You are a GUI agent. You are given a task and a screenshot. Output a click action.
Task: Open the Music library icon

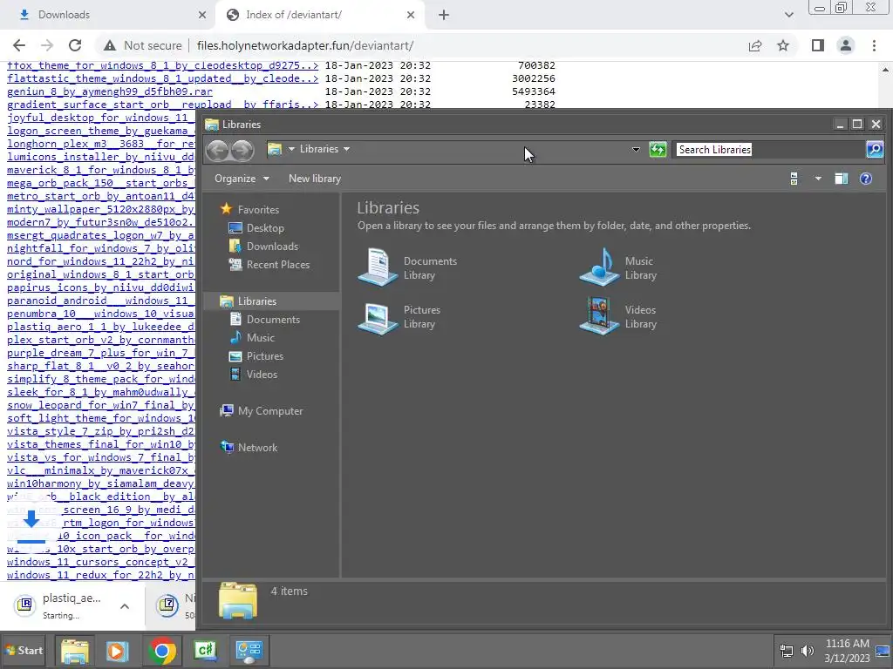(x=599, y=267)
